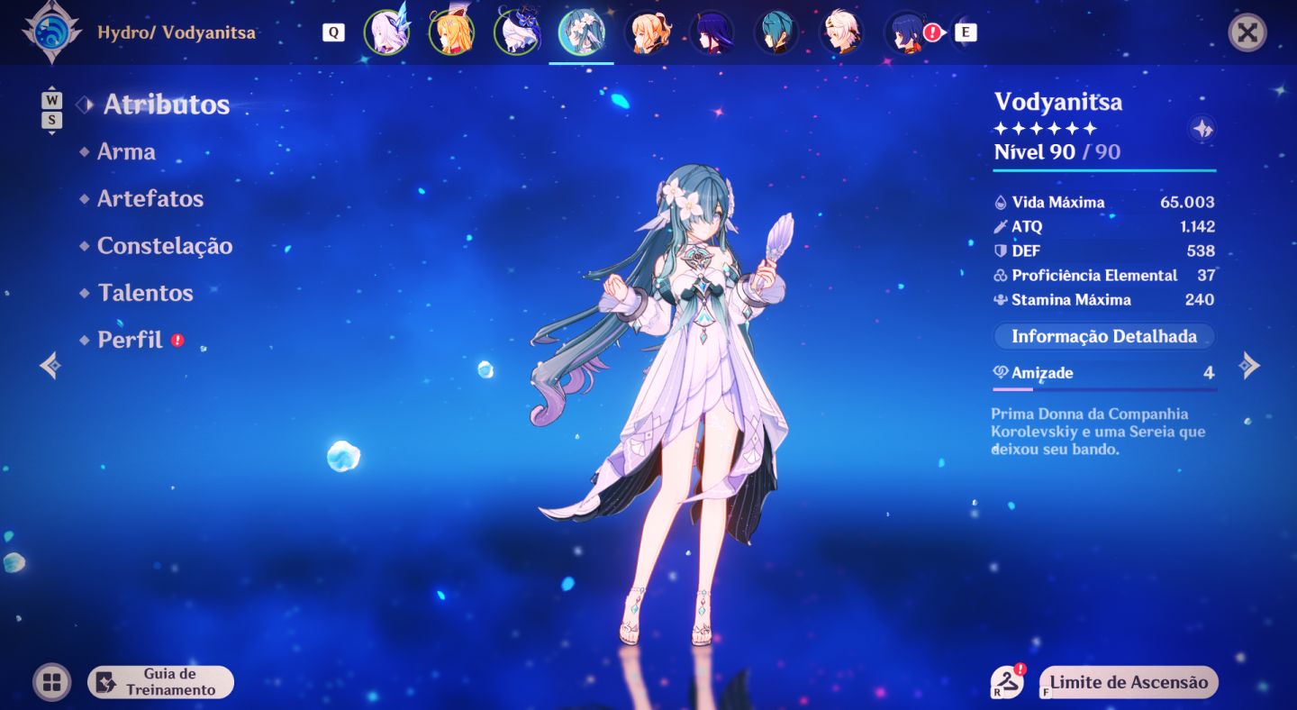Open the Artefatos section
1297x710 pixels.
pos(150,198)
